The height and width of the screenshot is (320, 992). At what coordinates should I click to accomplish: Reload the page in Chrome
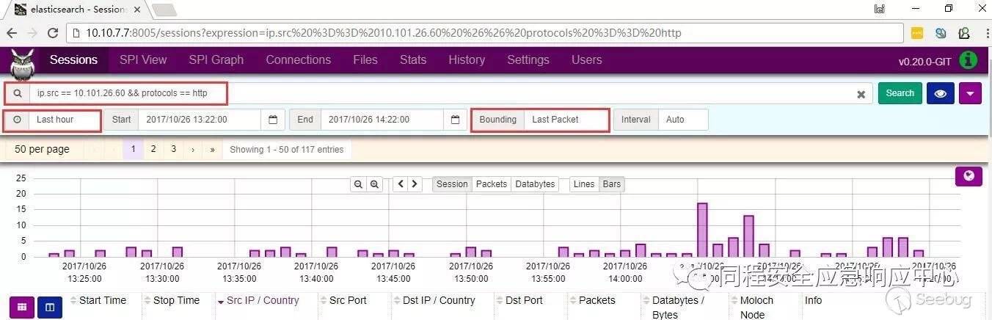click(53, 33)
